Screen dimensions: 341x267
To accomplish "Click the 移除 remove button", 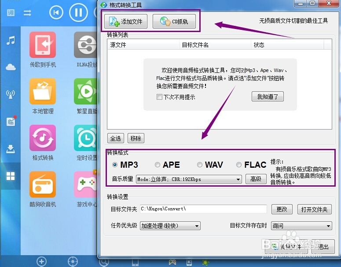I will point(136,138).
